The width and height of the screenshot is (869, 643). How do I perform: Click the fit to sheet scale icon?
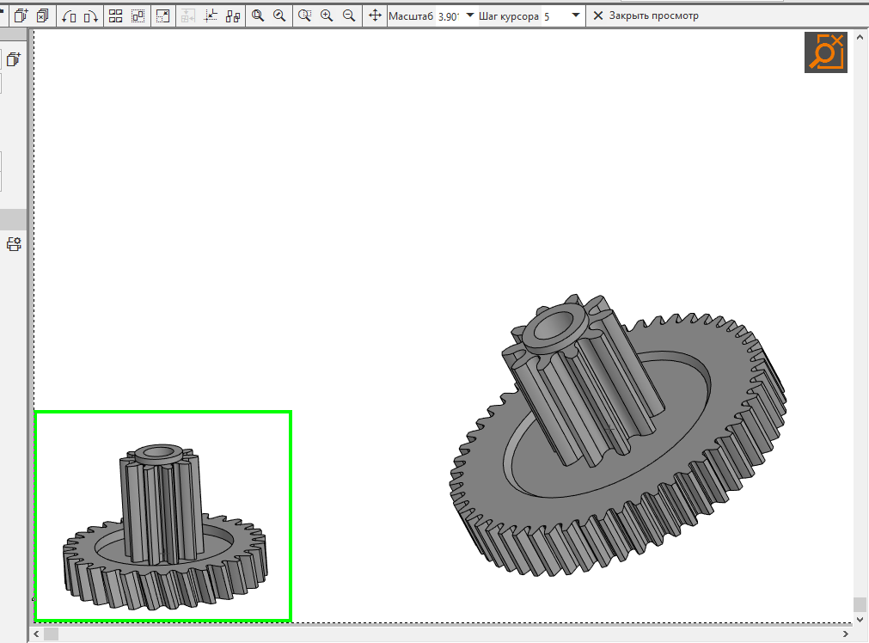point(163,15)
